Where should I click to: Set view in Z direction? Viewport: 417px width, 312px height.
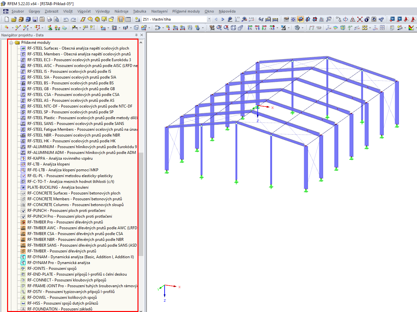(264, 28)
